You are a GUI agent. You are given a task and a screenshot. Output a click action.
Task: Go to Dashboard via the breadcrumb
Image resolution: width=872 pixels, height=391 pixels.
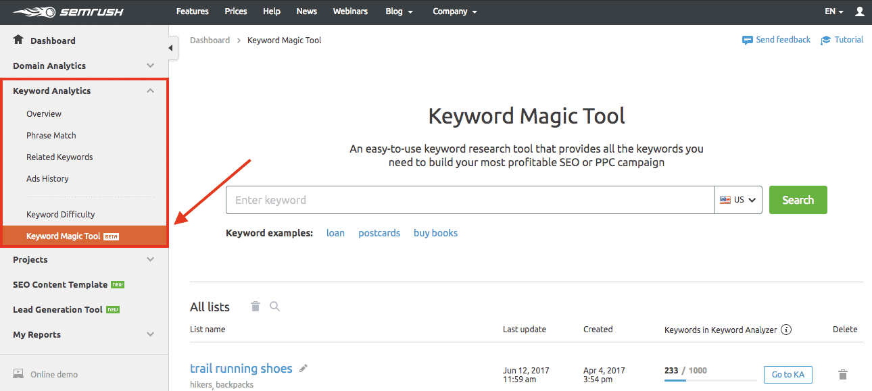pos(210,41)
